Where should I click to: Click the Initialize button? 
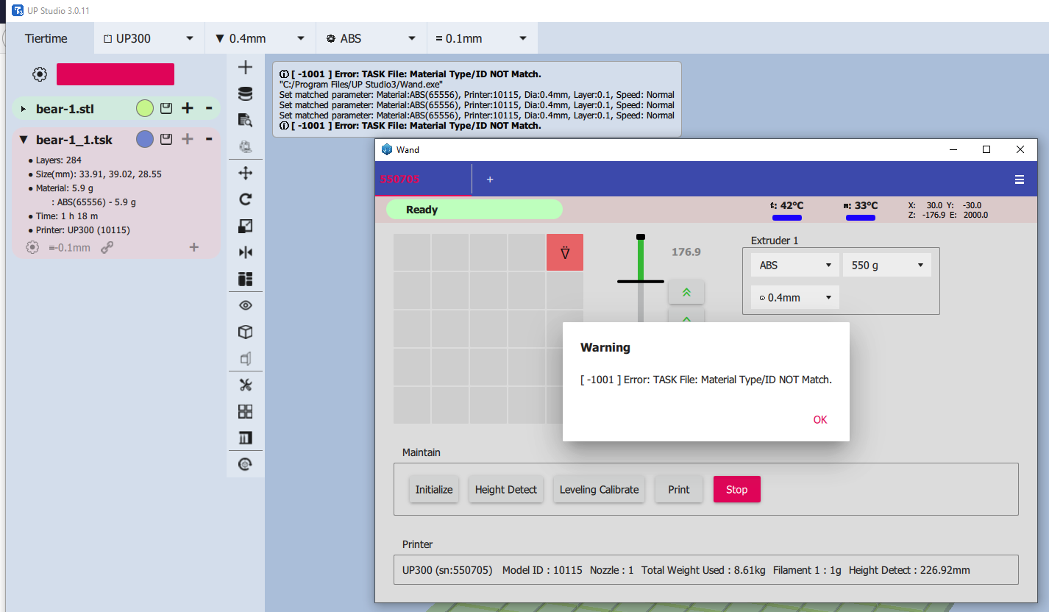(x=434, y=489)
